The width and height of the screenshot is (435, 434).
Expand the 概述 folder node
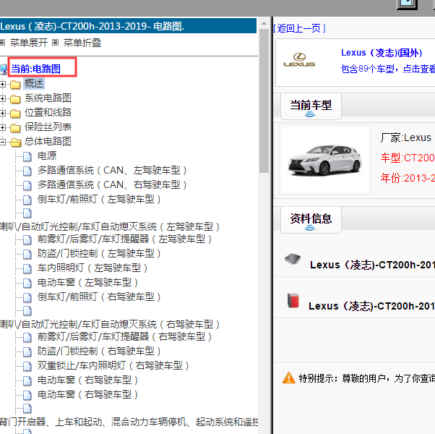(x=2, y=84)
